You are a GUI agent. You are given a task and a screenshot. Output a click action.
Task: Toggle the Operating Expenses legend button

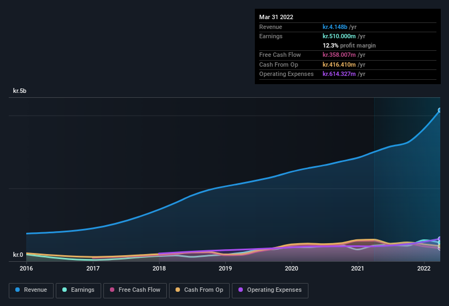pos(270,290)
